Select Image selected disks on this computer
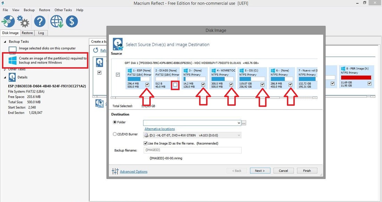 click(47, 48)
